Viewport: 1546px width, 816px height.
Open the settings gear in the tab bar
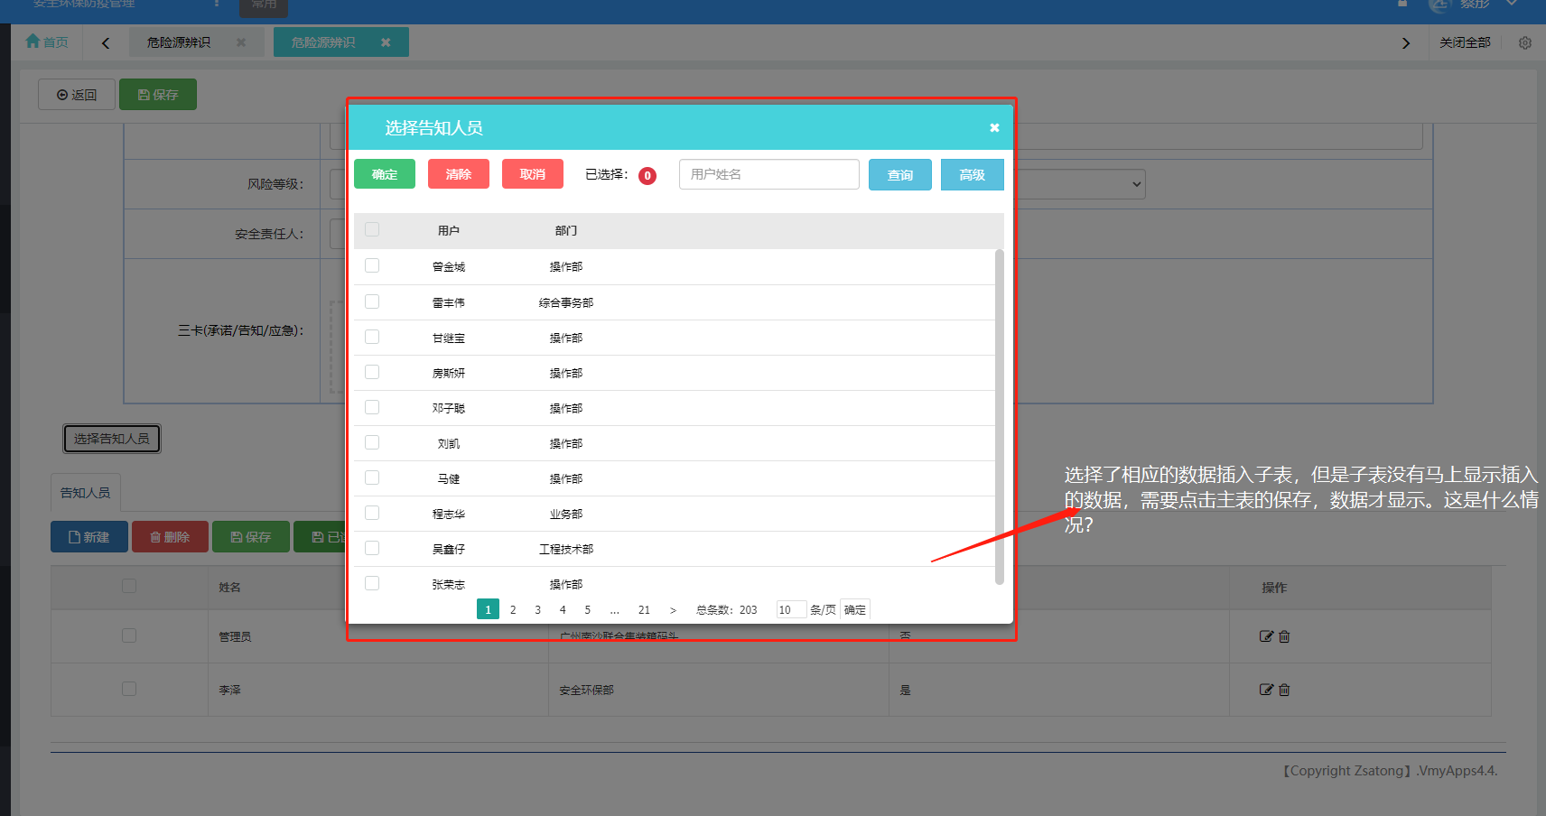(x=1525, y=42)
